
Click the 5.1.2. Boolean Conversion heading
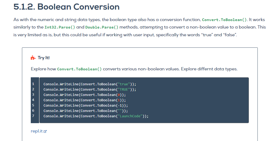point(66,7)
